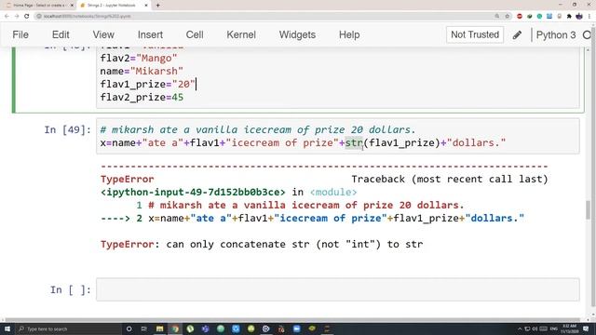Click the pencil edit mode icon
Screen dimensions: 596x335
(517, 35)
